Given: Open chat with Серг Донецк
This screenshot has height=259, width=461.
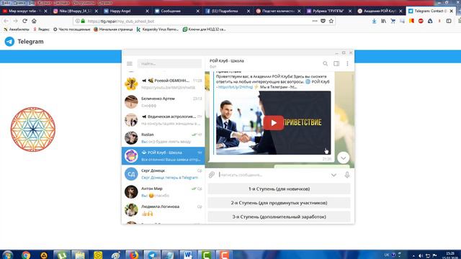Looking at the screenshot, I should (x=164, y=174).
